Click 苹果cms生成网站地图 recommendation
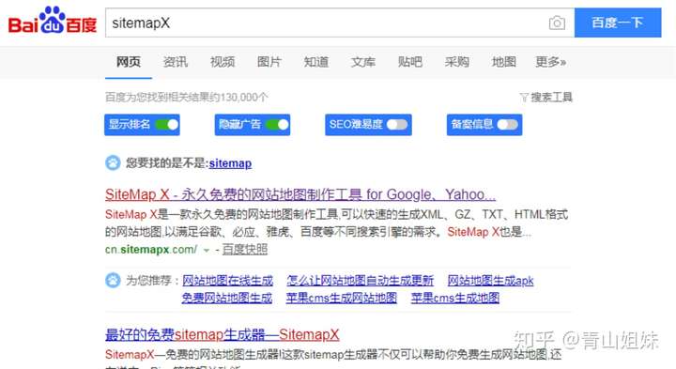 pyautogui.click(x=342, y=298)
